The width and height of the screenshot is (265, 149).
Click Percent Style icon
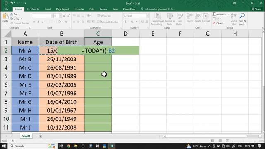pyautogui.click(x=132, y=22)
